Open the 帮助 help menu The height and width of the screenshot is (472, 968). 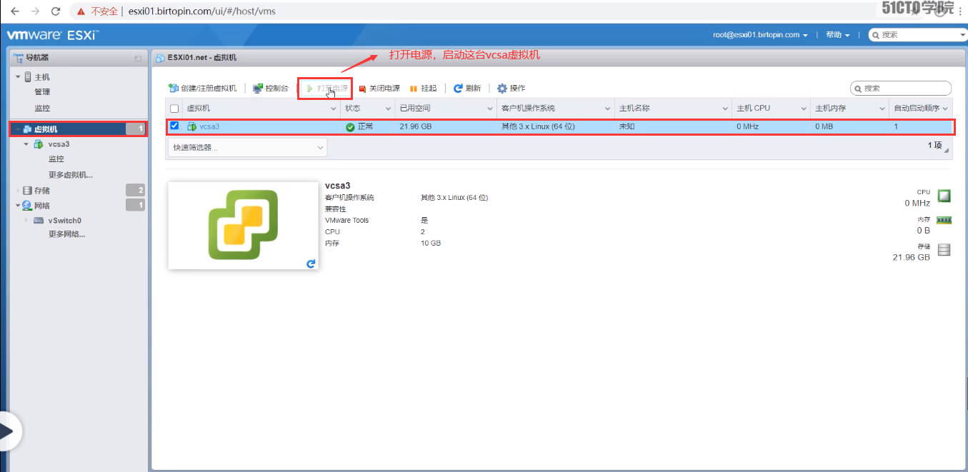click(837, 34)
